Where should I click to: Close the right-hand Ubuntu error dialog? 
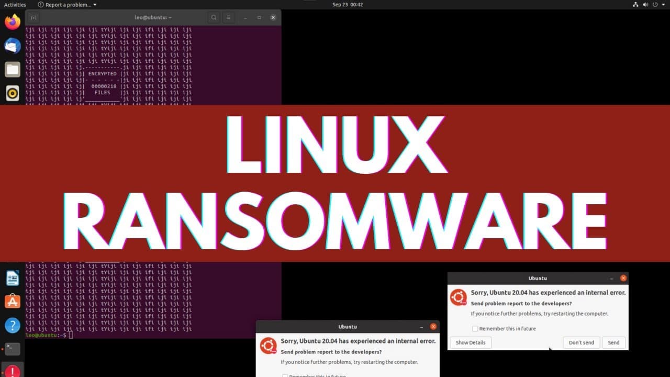click(x=623, y=279)
